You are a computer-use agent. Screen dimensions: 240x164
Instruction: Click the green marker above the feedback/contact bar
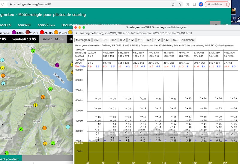[x=7, y=153]
